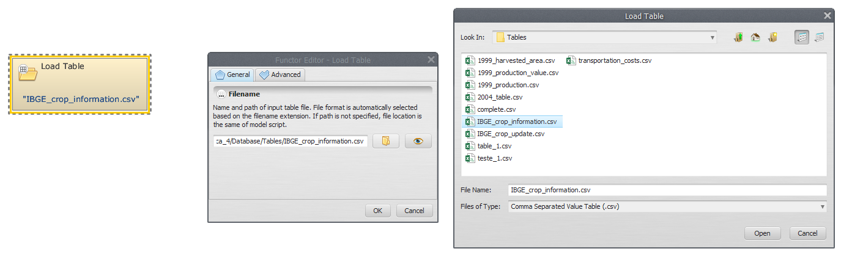Toggle details view of files
Viewport: 841px width, 254px height.
pos(819,37)
